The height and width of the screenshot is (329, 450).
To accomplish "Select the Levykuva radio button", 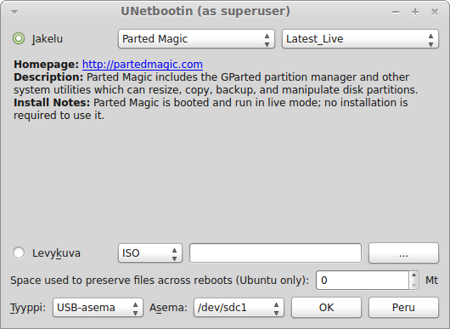I will coord(19,252).
